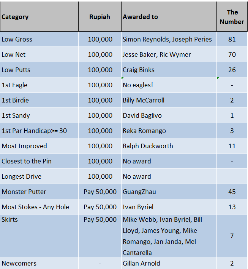This screenshot has width=248, height=269.
Task: Select the Rupiah column header
Action: 100,17
